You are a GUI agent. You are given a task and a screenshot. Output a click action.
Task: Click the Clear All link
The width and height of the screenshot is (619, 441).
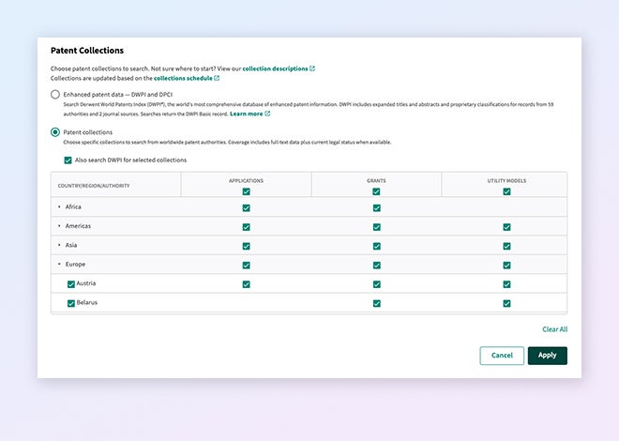[554, 329]
